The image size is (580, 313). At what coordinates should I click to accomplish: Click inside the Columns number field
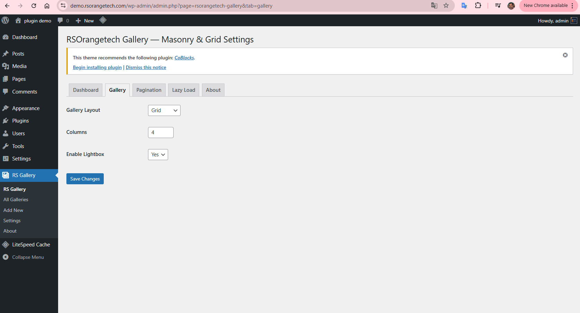coord(160,132)
